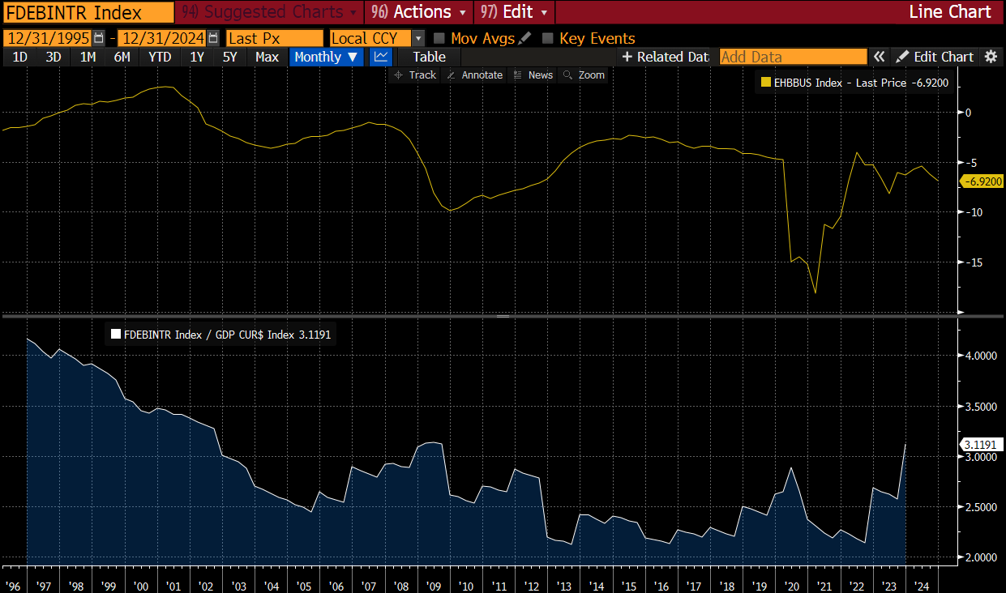
Task: Click the 3.1191 last value axis label
Action: click(981, 444)
